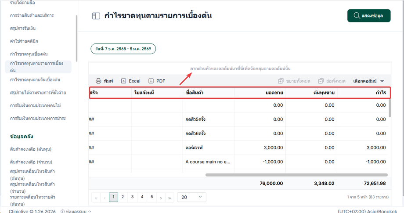Export the report via PDF icon
The height and width of the screenshot is (213, 404).
[151, 81]
